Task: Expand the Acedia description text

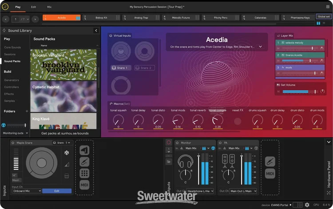Action: tap(261, 46)
